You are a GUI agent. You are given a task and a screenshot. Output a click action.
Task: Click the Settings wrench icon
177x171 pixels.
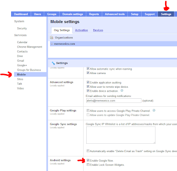click(x=53, y=63)
